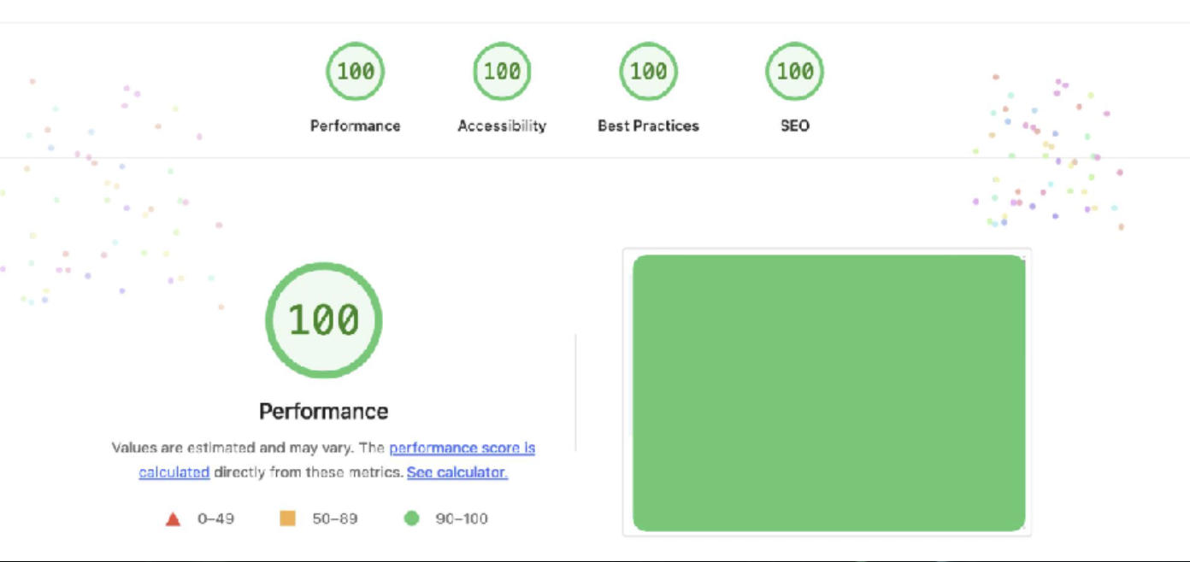Click the large Performance heading text
The image size is (1190, 562).
323,412
